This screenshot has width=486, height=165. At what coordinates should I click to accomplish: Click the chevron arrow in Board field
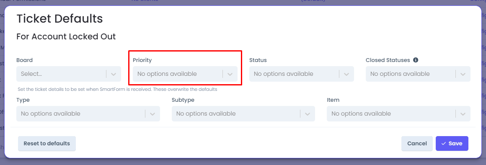point(114,74)
